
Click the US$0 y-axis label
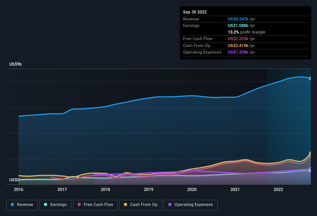14,180
